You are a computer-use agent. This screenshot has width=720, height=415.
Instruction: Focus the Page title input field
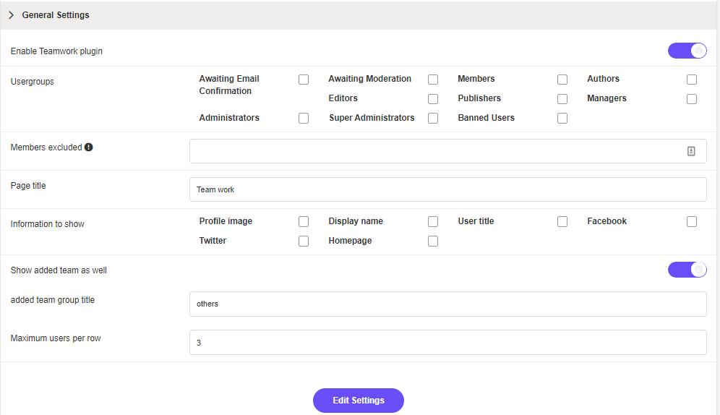(447, 189)
